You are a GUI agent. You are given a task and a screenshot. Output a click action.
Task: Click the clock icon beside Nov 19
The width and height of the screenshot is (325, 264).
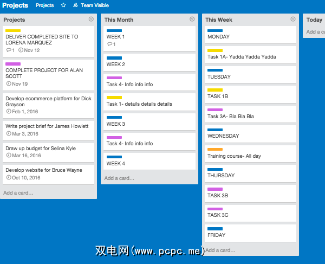coord(9,83)
